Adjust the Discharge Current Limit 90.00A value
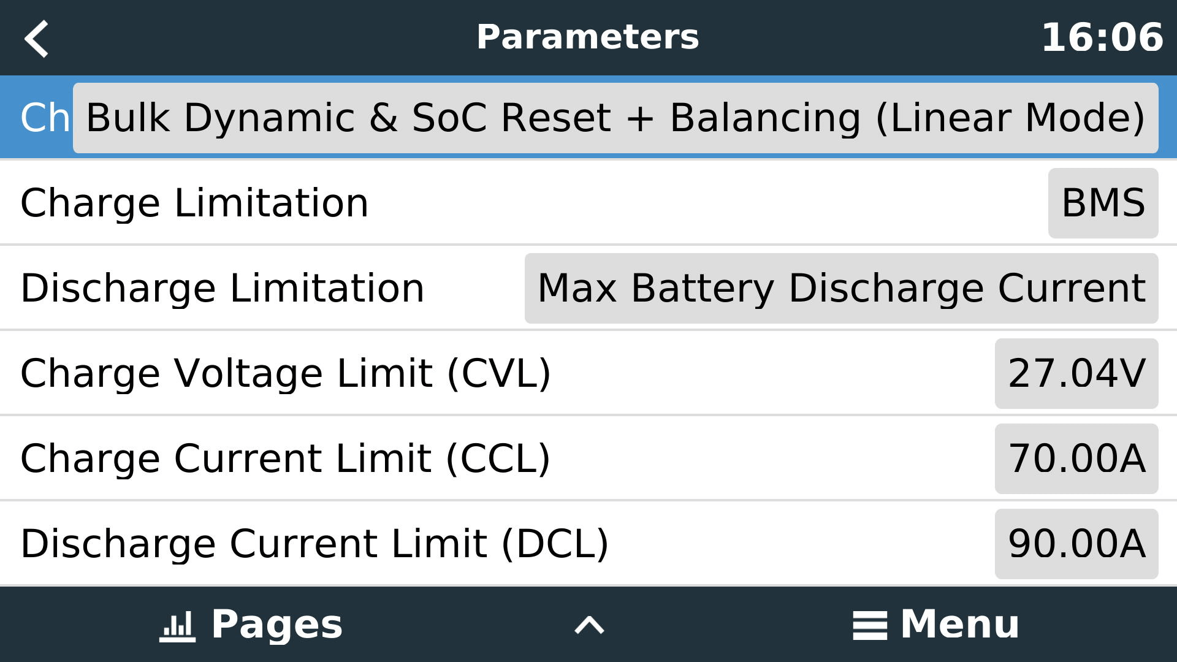Image resolution: width=1177 pixels, height=662 pixels. click(1075, 542)
